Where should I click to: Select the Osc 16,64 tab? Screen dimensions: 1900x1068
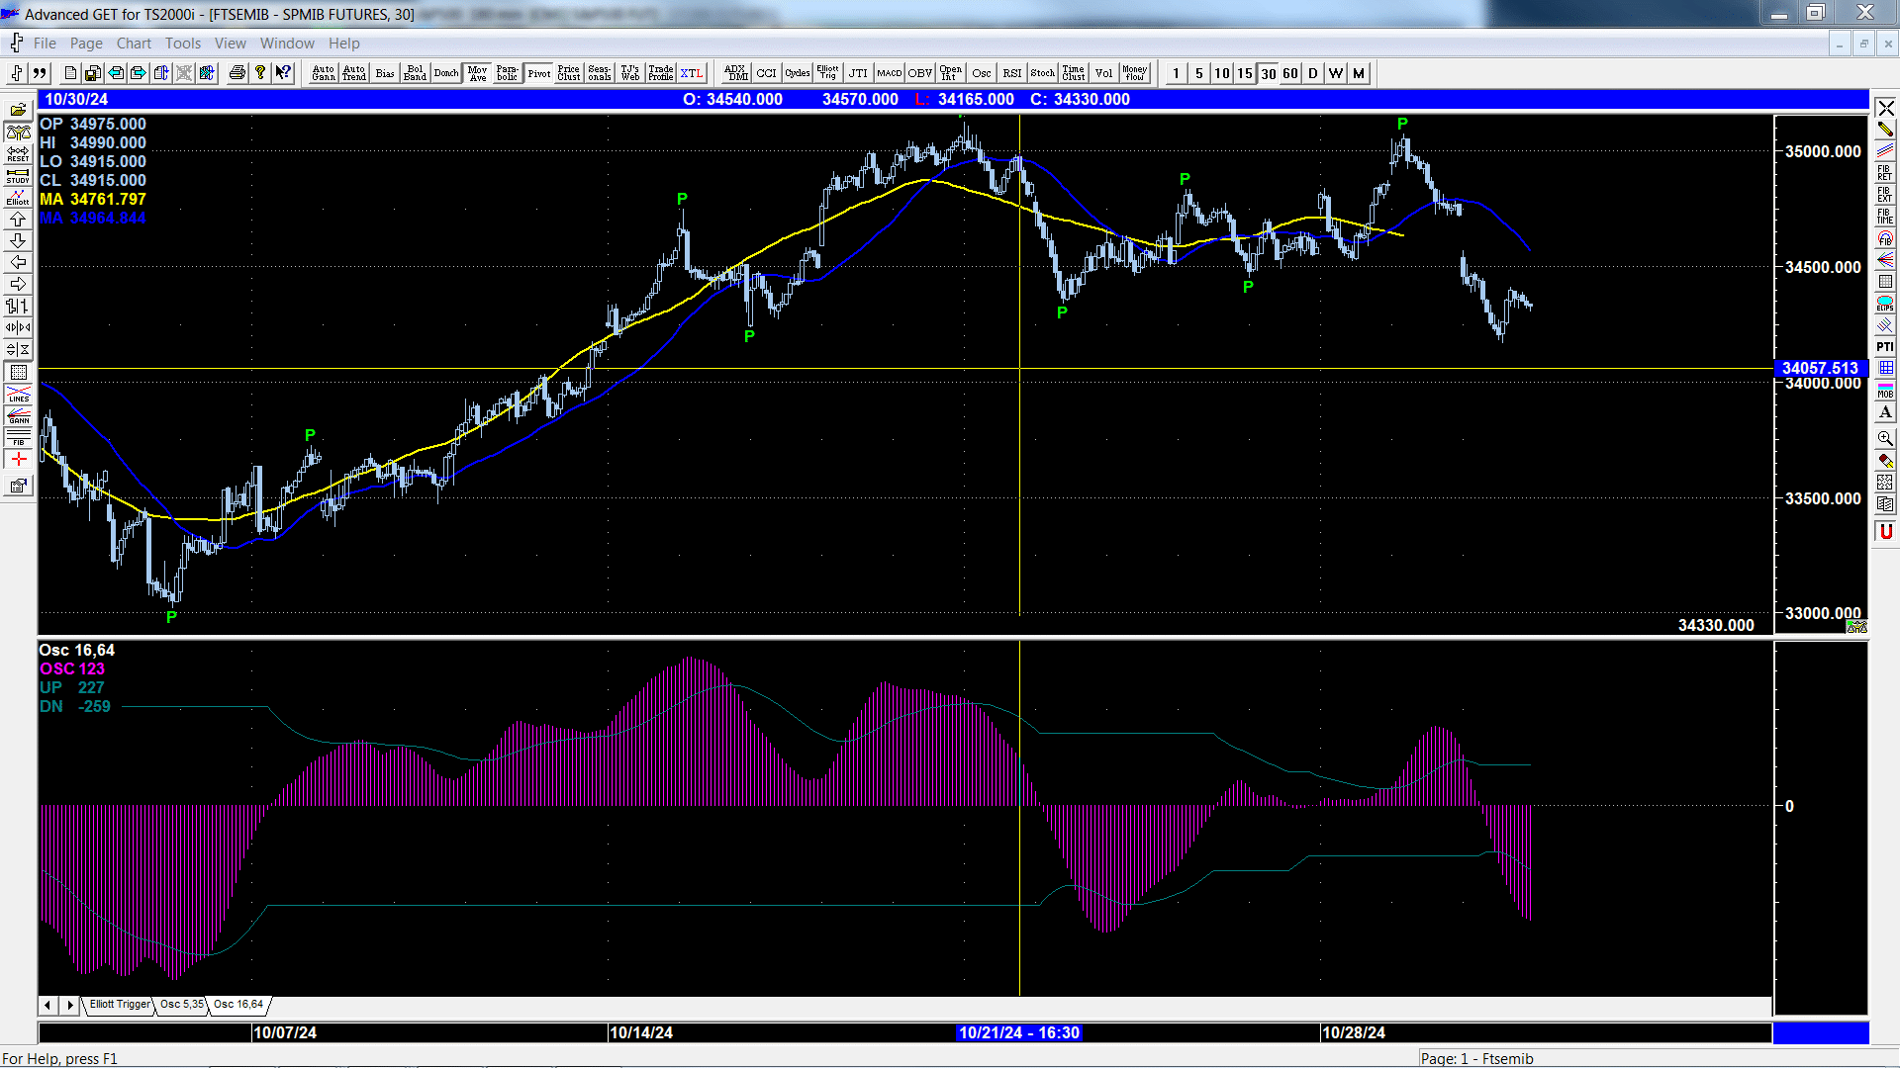(238, 1005)
